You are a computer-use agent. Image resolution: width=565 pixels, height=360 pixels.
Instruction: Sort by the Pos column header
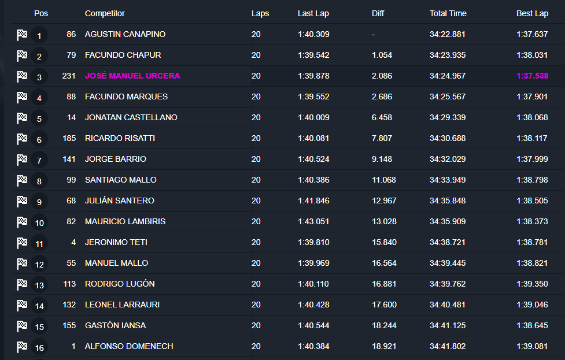tap(41, 13)
